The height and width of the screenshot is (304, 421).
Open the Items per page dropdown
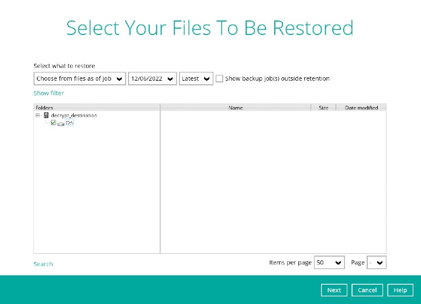[x=329, y=263]
